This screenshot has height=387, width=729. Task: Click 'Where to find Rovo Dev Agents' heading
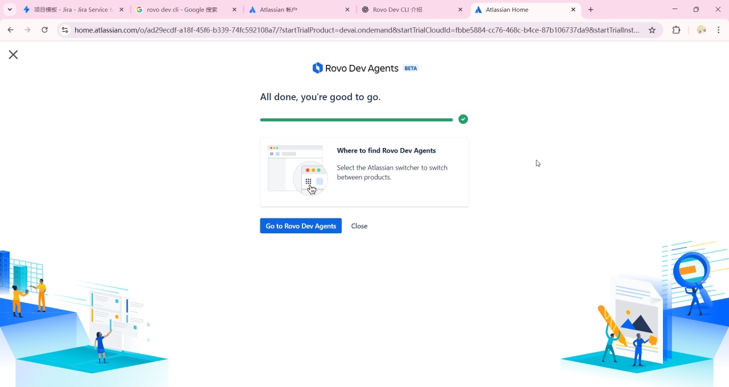point(386,151)
